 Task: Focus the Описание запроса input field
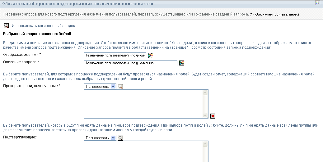click(131, 63)
